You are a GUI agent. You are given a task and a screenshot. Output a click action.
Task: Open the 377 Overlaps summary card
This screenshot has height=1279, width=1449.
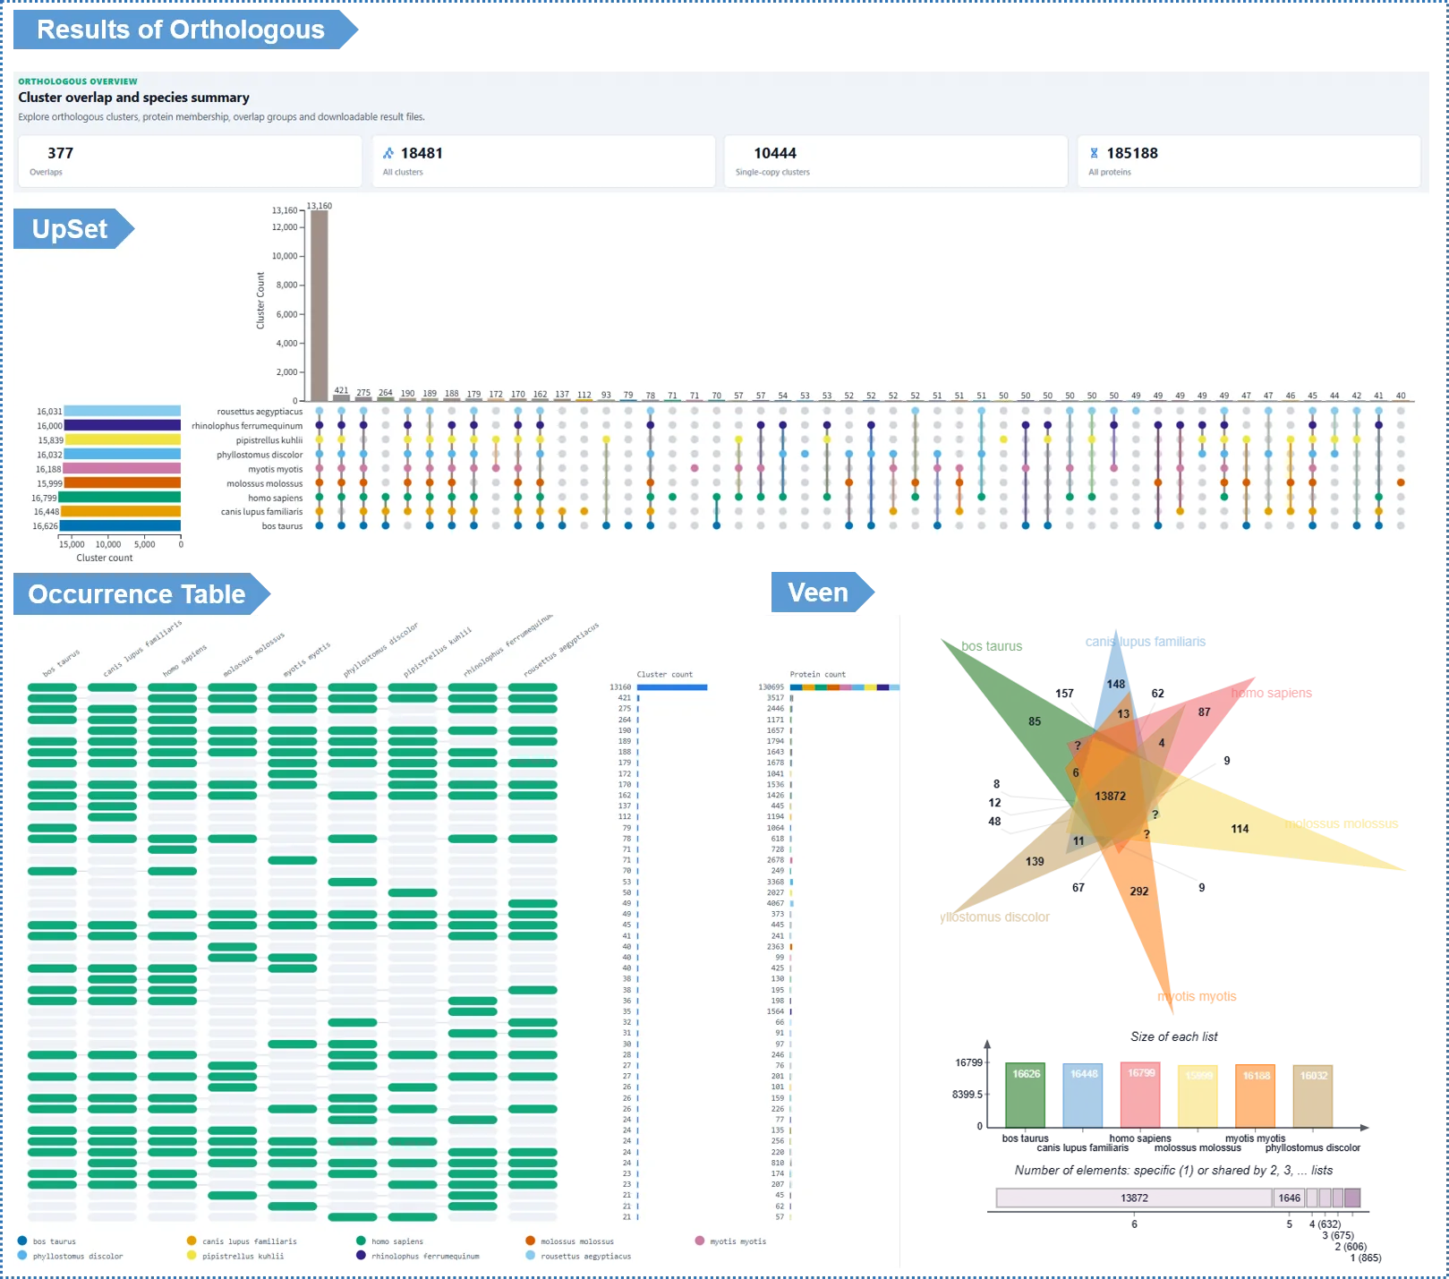[190, 161]
